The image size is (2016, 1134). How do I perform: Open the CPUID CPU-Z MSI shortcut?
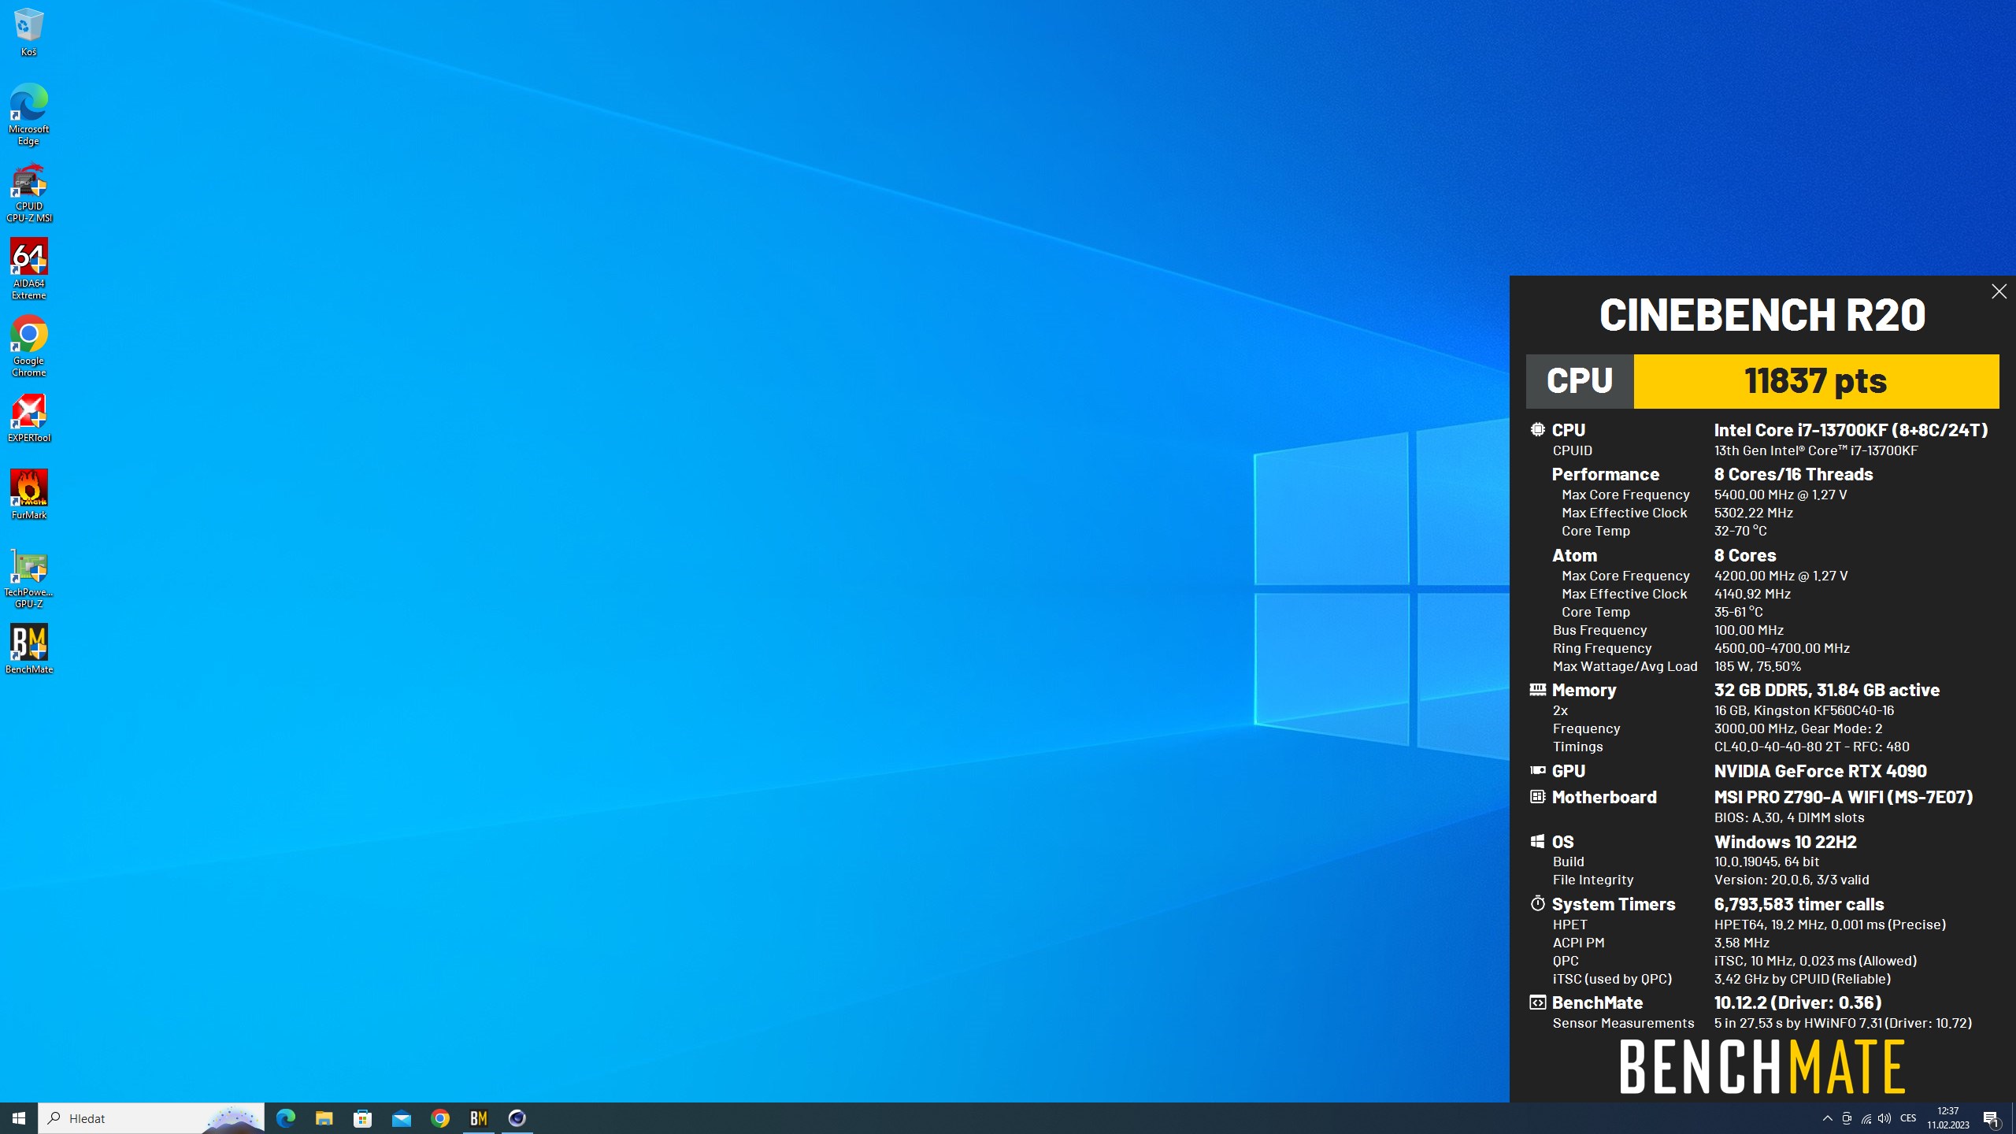point(28,192)
